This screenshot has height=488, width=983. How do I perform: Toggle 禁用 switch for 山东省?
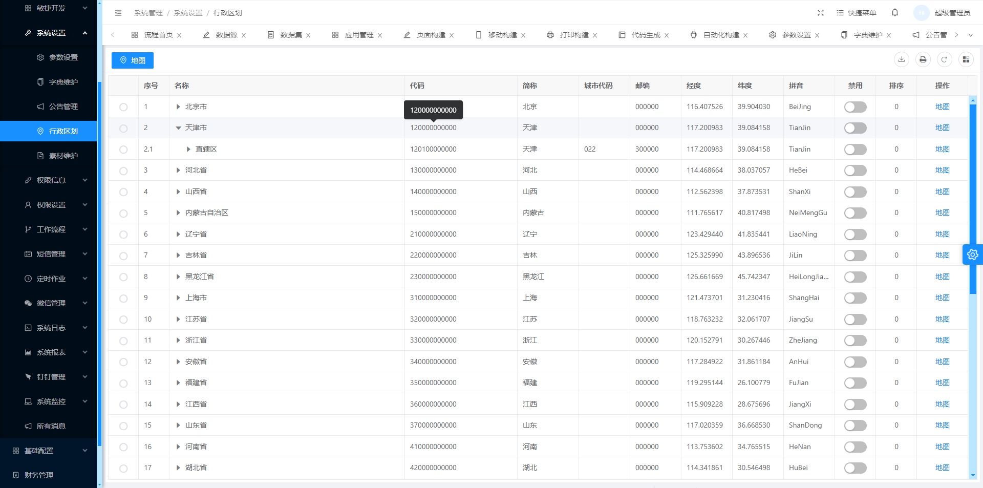point(855,426)
